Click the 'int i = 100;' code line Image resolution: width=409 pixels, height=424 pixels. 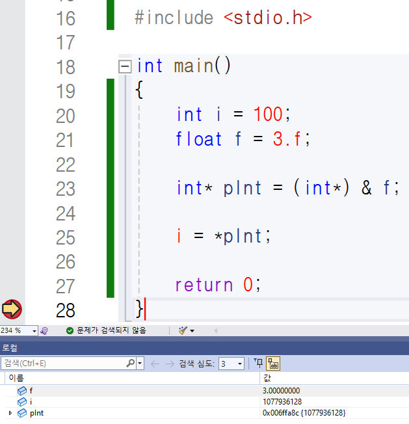[233, 114]
